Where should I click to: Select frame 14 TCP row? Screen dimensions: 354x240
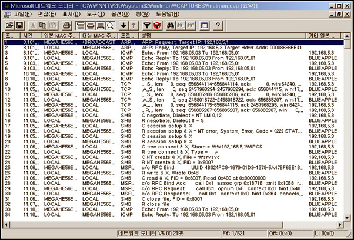[173, 110]
